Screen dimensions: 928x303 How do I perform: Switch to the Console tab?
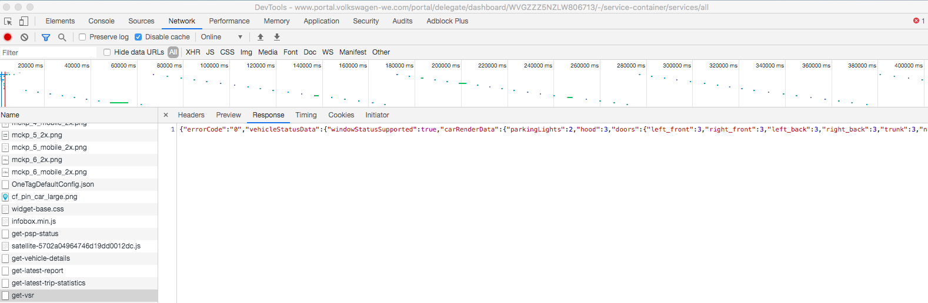pyautogui.click(x=101, y=21)
